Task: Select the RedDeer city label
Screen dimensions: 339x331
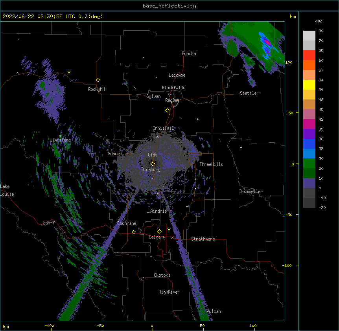Action: pyautogui.click(x=173, y=100)
